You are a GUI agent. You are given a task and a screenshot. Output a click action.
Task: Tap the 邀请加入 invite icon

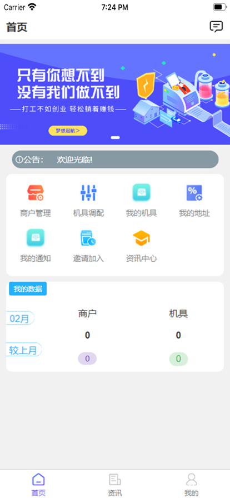coord(88,238)
